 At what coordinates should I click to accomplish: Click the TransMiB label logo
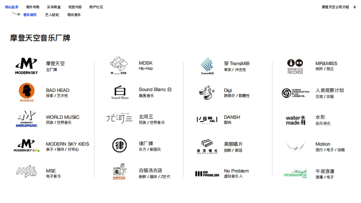pos(207,66)
